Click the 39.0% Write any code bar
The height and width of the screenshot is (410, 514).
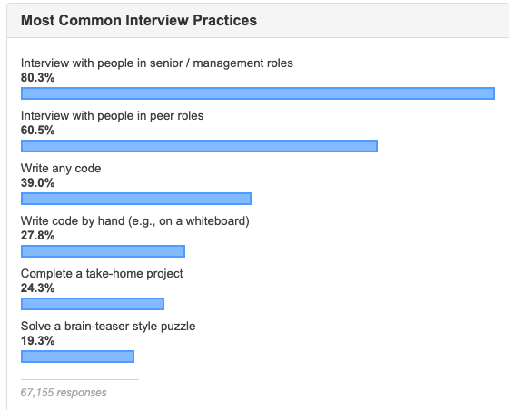coord(136,199)
